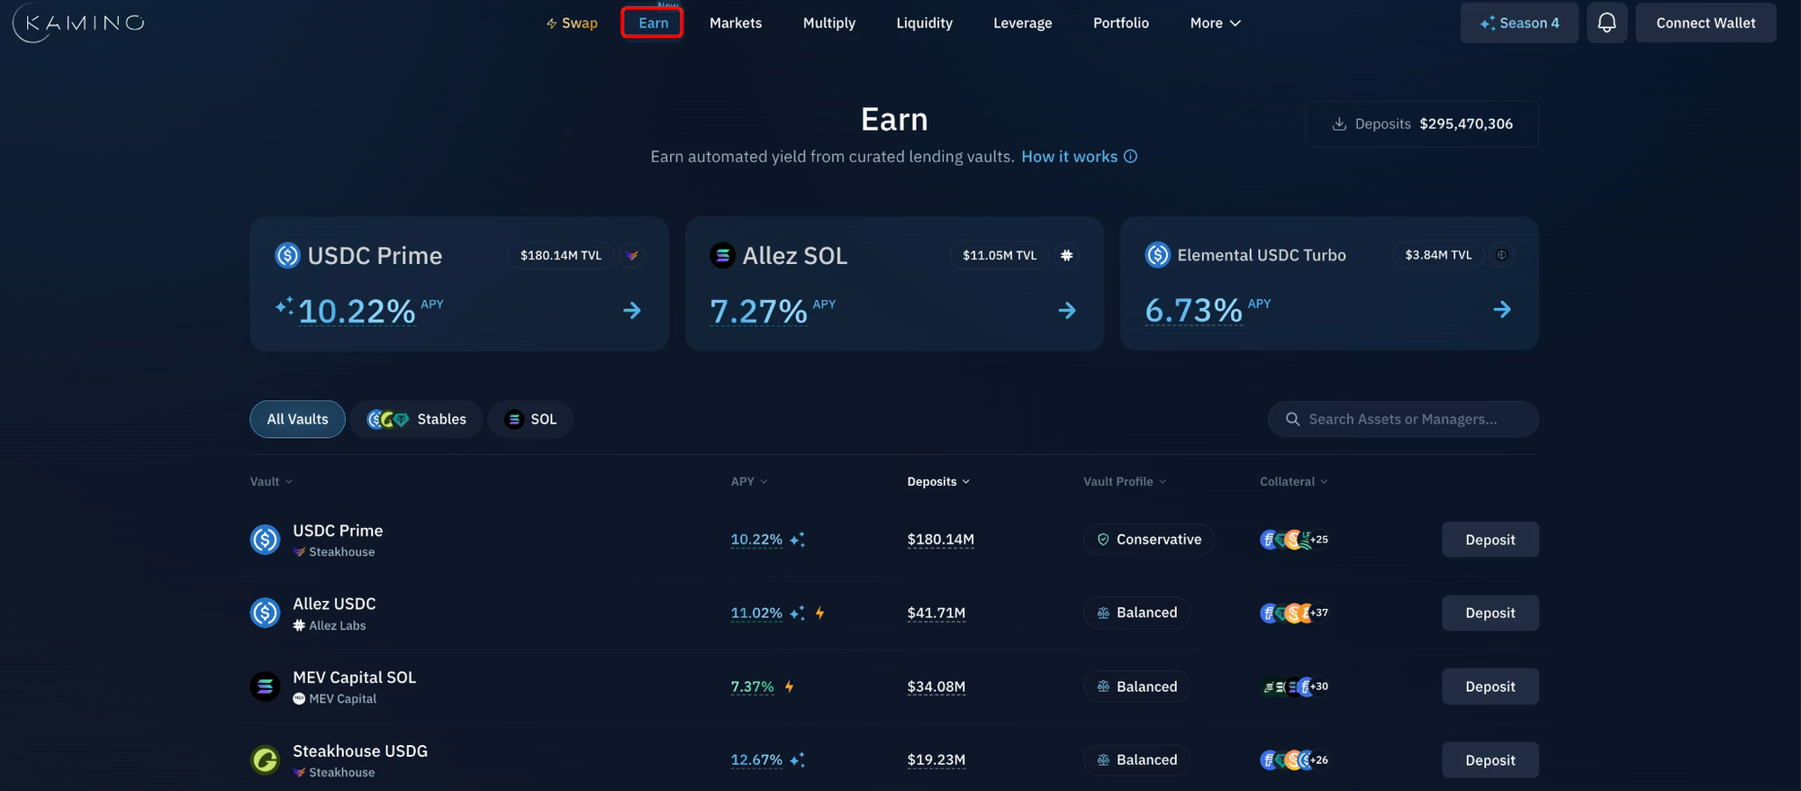Viewport: 1801px width, 791px height.
Task: Click the lightning boost icon on MEV Capital SOL
Action: [x=790, y=686]
